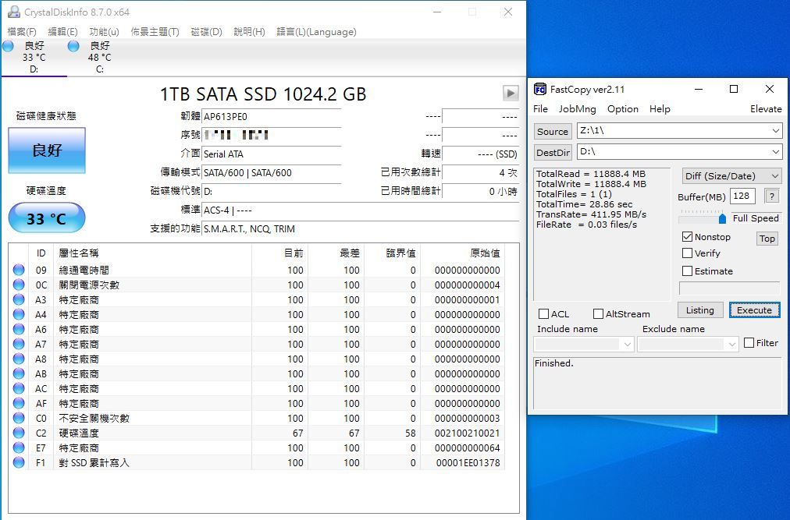Open the 佈景主題(T) menu
The height and width of the screenshot is (520, 790).
coord(155,32)
